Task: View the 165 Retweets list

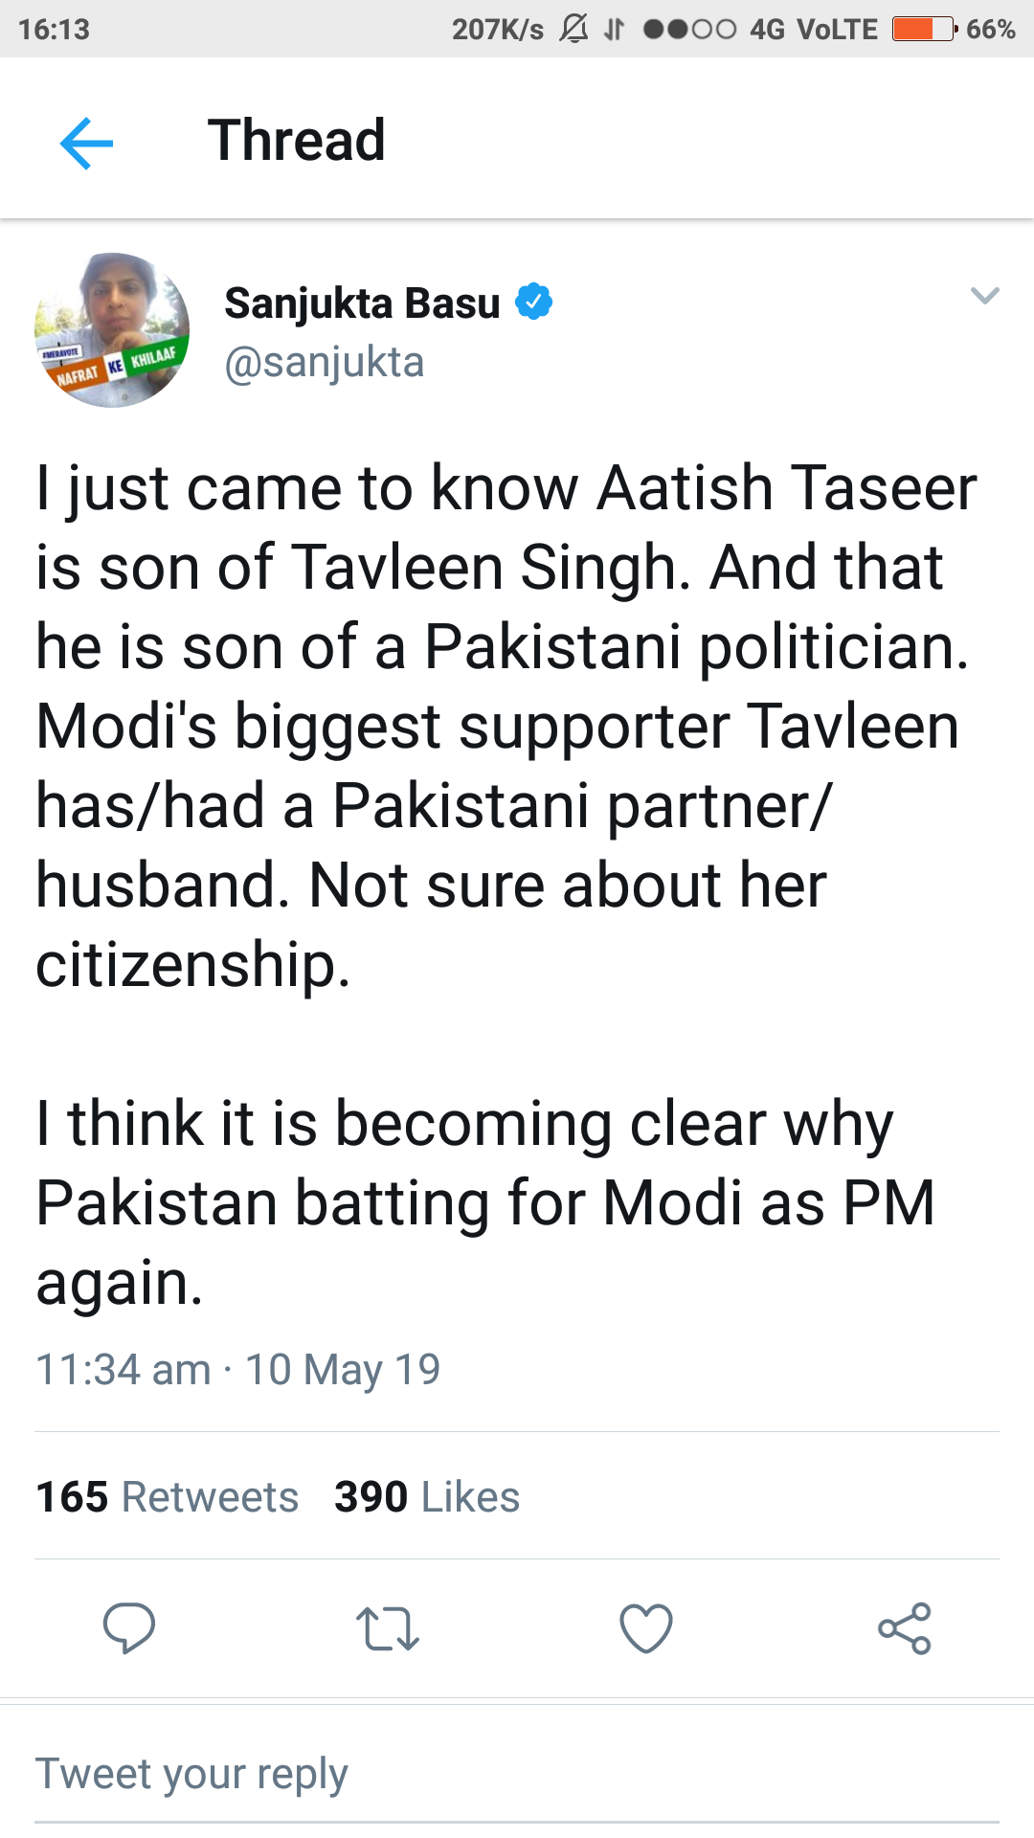Action: 168,1496
